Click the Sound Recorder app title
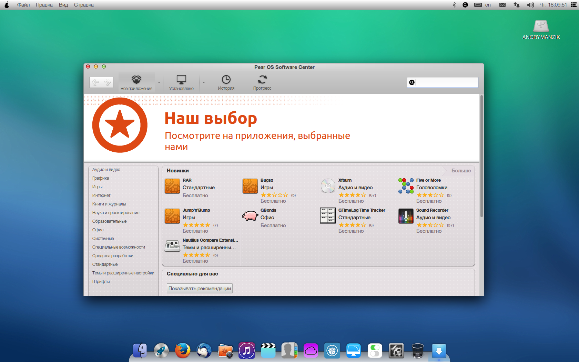This screenshot has height=362, width=579. (x=432, y=210)
